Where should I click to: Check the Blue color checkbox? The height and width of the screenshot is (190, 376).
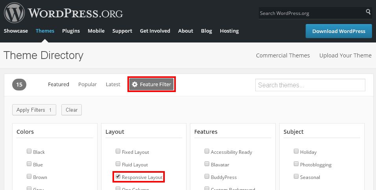click(x=29, y=164)
